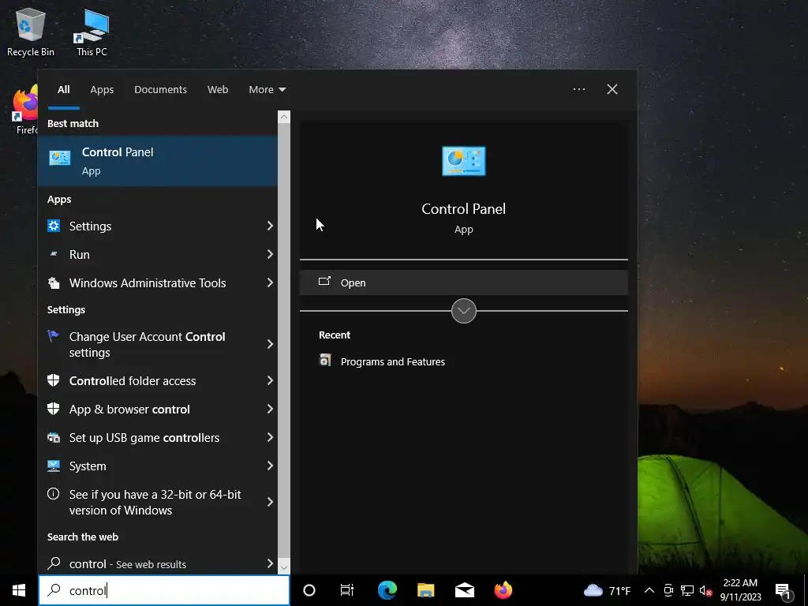Click the info icon for 32-bit or 64-bit

click(x=53, y=494)
